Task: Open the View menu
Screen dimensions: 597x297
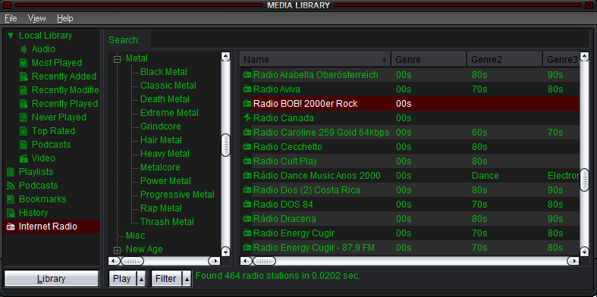Action: point(37,18)
